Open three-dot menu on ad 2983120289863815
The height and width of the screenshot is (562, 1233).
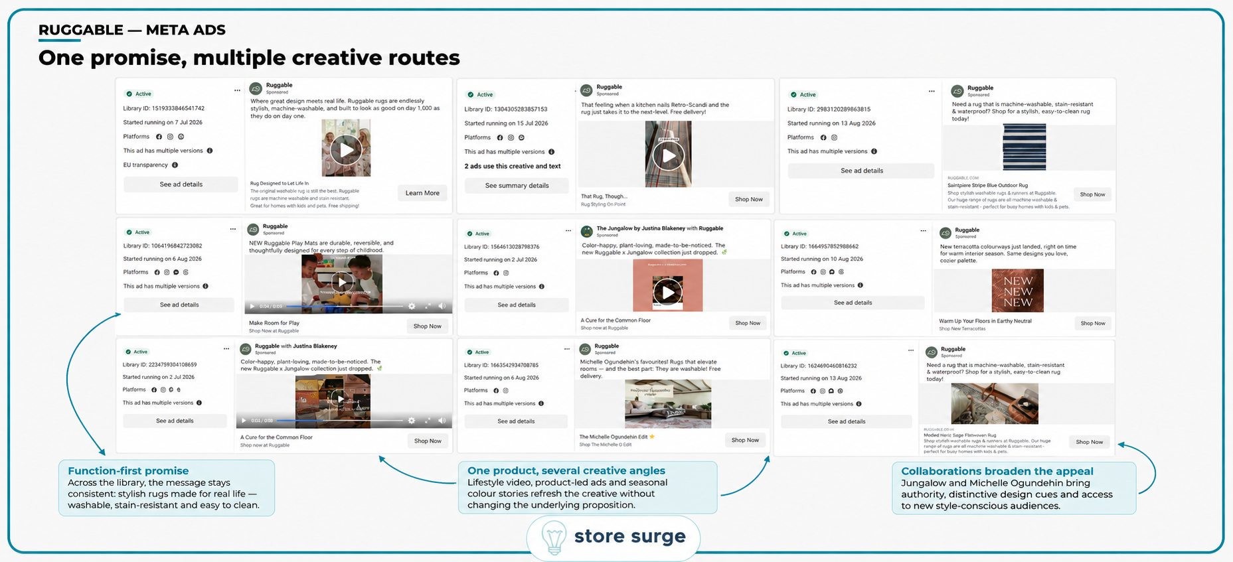(x=932, y=92)
